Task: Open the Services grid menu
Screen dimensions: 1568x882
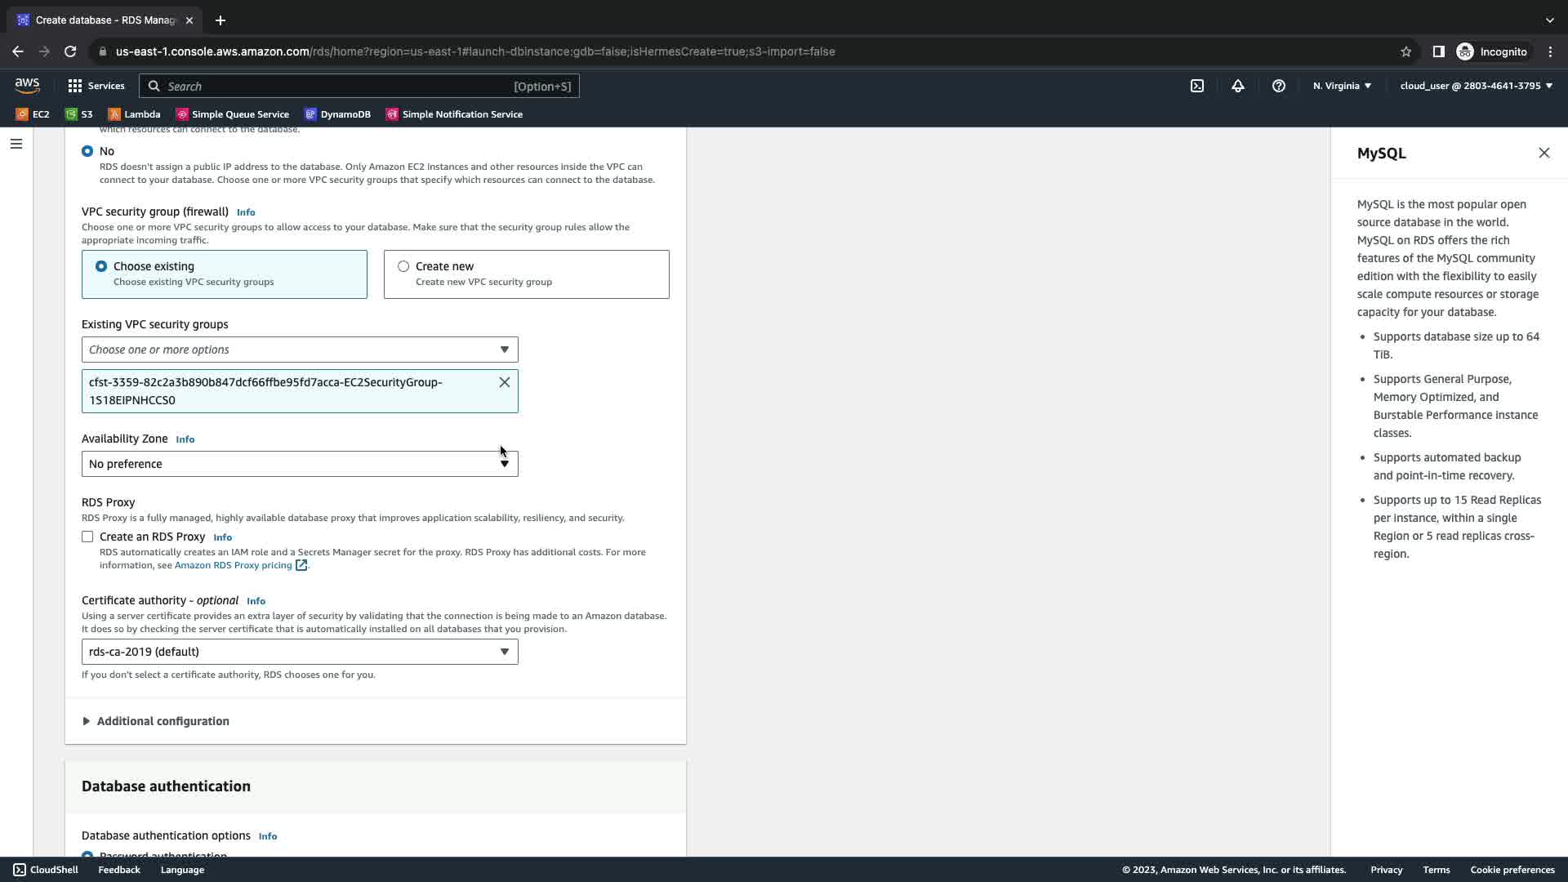Action: (x=96, y=86)
